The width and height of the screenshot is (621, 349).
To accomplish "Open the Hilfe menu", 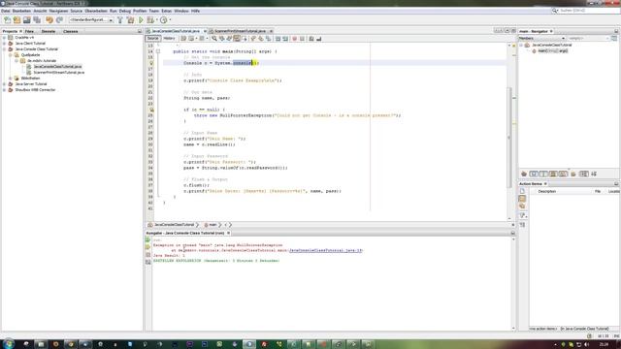I will coord(195,11).
